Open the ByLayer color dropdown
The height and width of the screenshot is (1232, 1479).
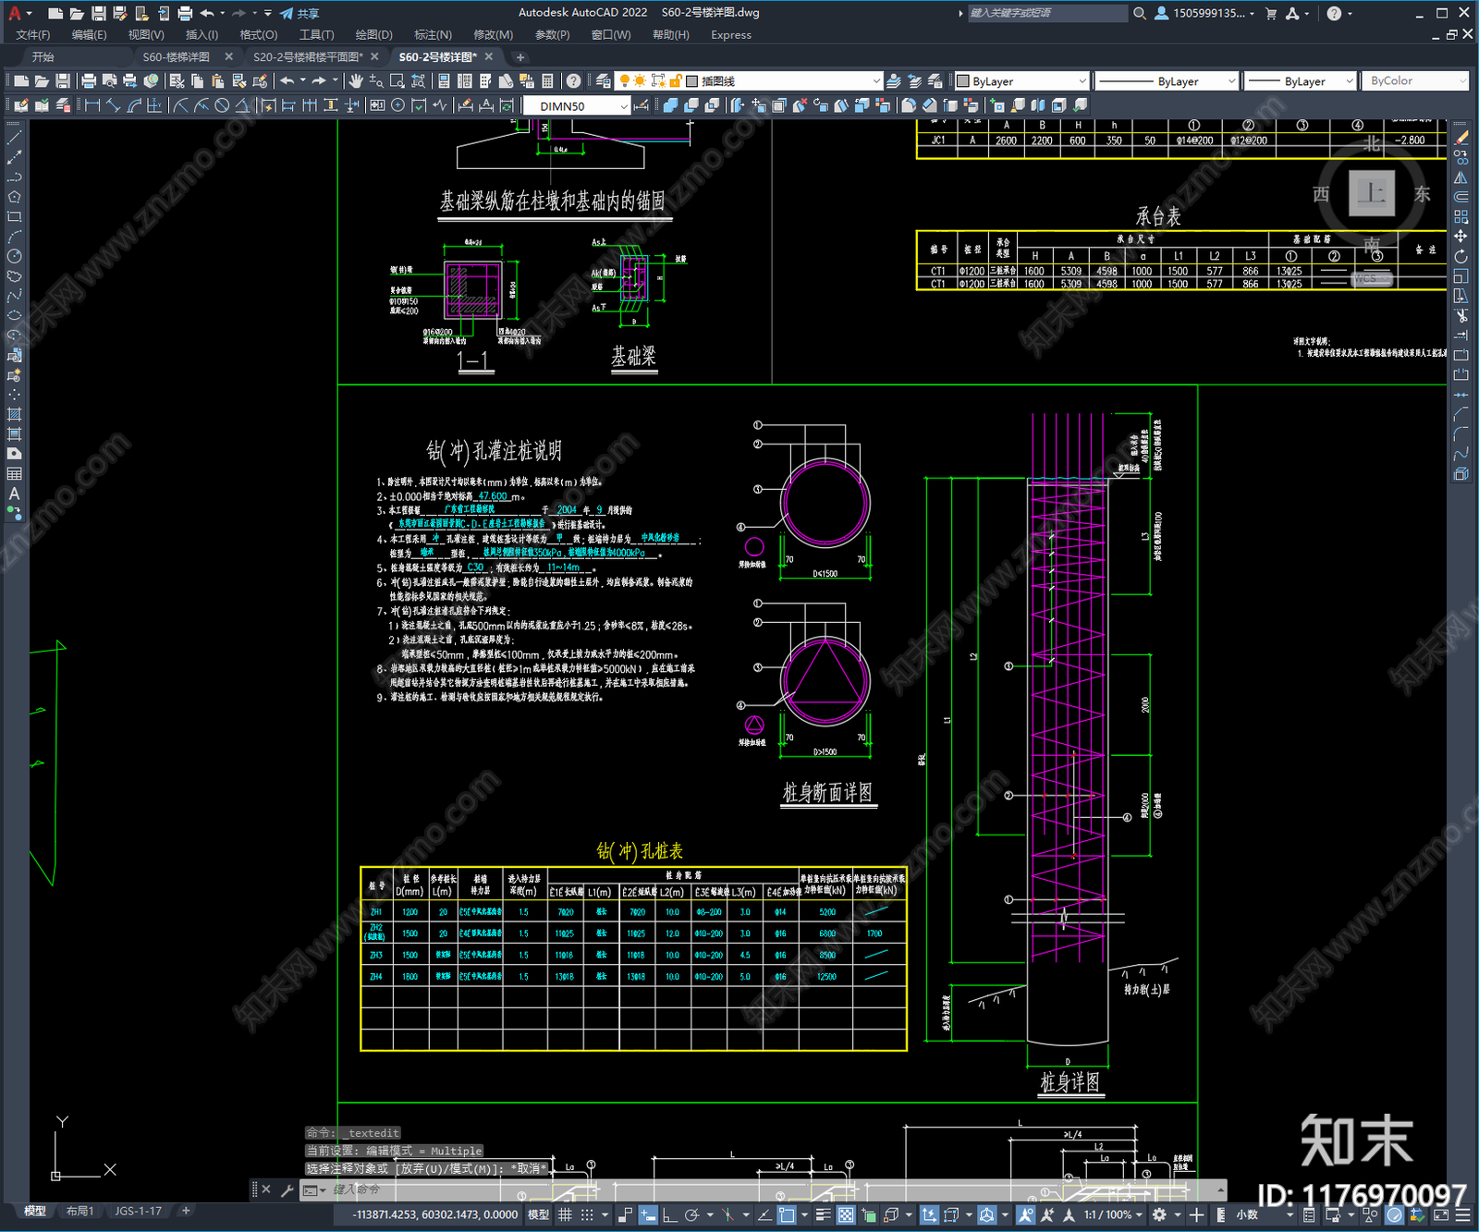[x=1021, y=81]
